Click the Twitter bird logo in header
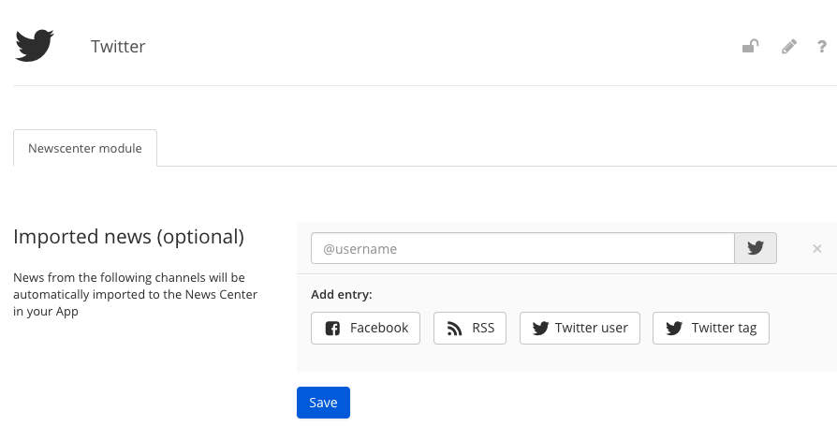The image size is (837, 426). click(x=34, y=45)
